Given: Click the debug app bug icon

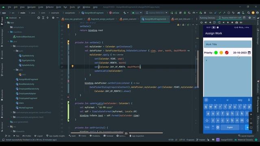Looking at the screenshot, I should [x=185, y=13].
